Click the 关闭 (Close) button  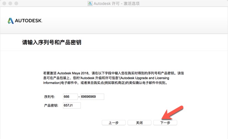click(x=139, y=123)
